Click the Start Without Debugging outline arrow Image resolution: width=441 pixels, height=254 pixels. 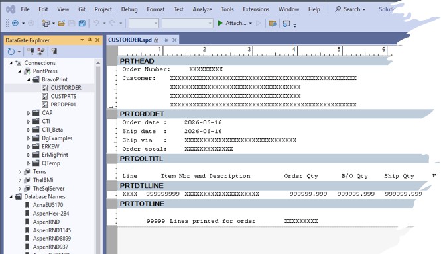pos(259,23)
